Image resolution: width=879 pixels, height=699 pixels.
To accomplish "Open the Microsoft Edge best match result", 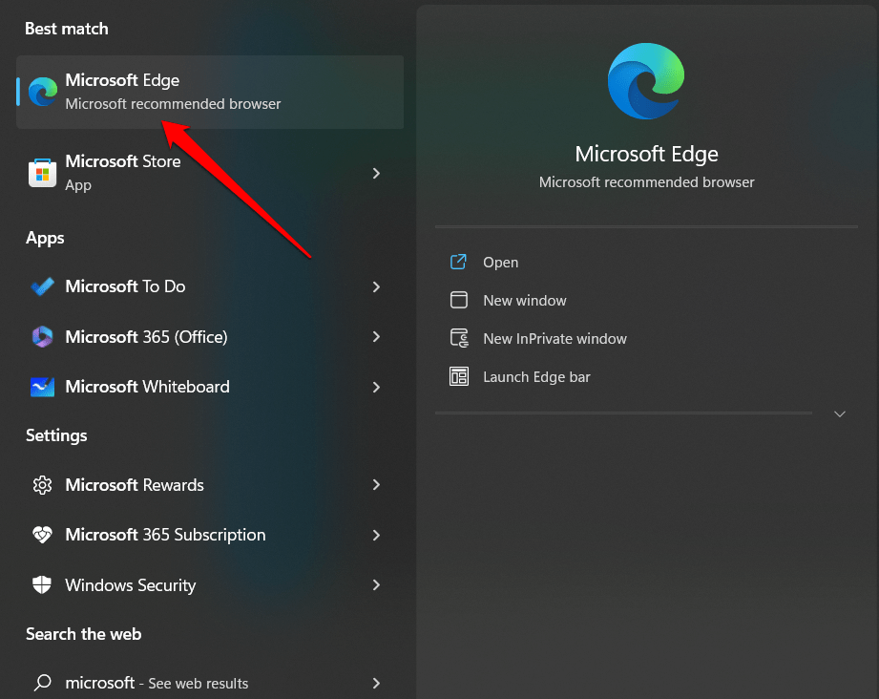I will coord(210,92).
